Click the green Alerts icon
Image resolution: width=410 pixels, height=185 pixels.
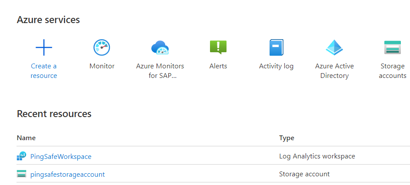click(218, 47)
